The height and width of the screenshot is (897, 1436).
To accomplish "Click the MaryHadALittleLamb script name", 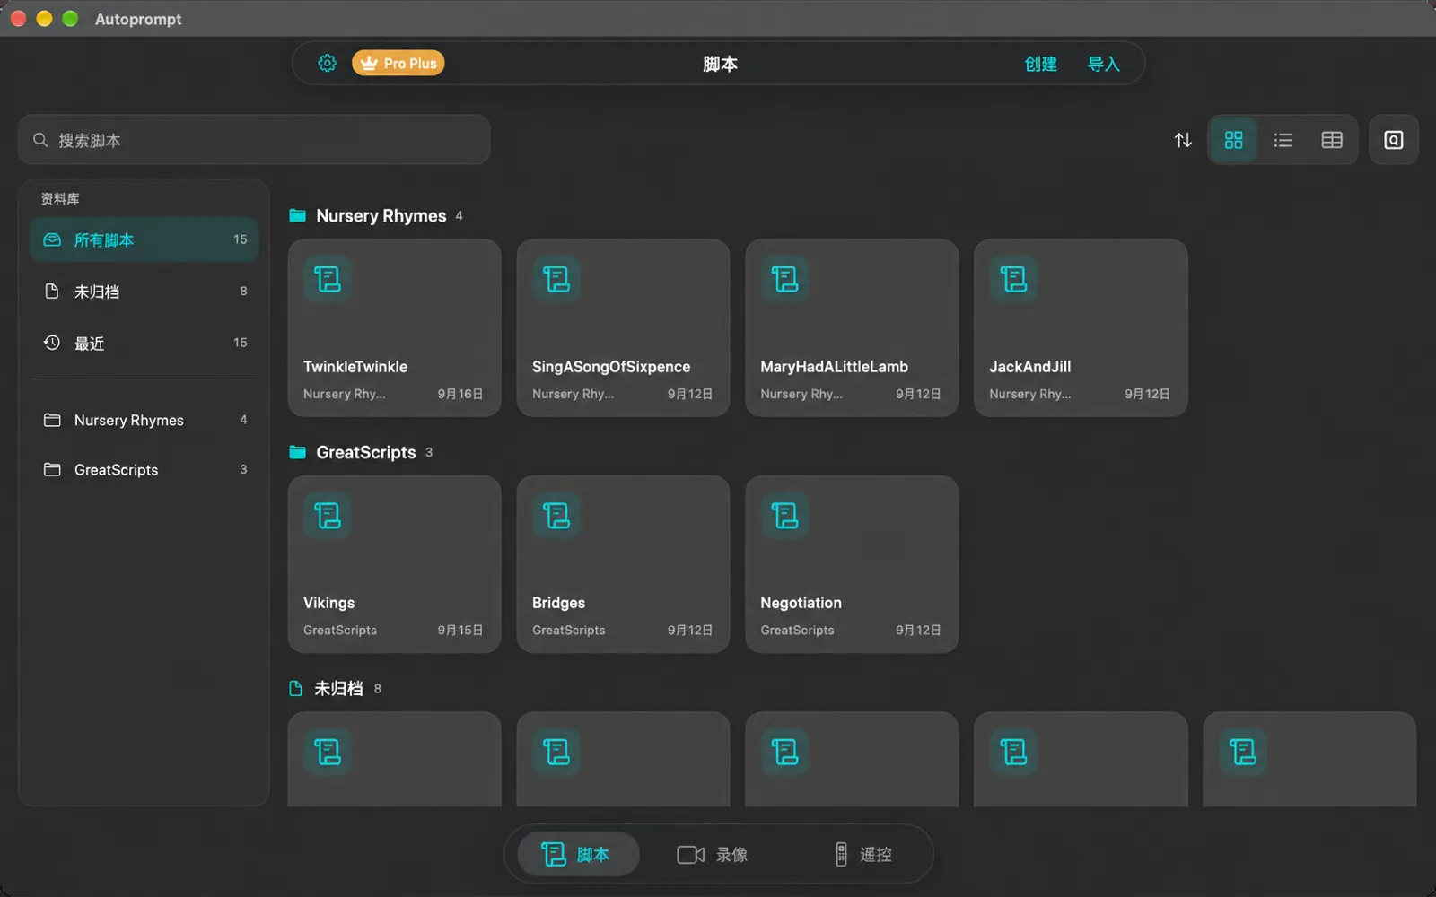I will (x=834, y=366).
